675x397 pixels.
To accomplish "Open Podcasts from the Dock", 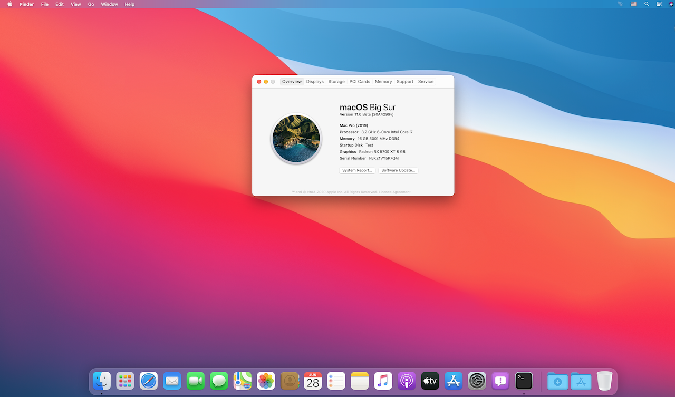I will pos(407,381).
